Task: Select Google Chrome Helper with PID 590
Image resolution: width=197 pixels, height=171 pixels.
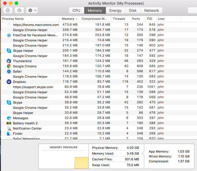Action: click(99, 40)
